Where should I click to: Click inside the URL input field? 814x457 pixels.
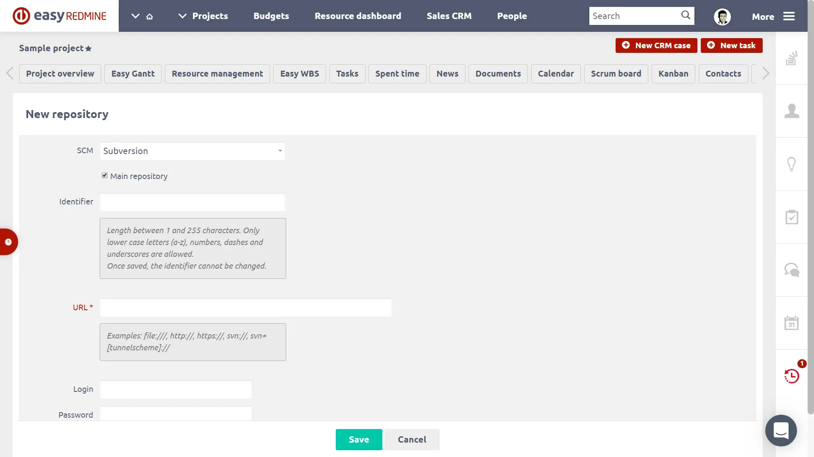(245, 308)
